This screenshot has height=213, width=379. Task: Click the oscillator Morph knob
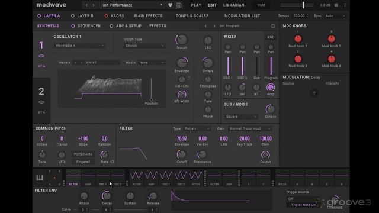[182, 40]
